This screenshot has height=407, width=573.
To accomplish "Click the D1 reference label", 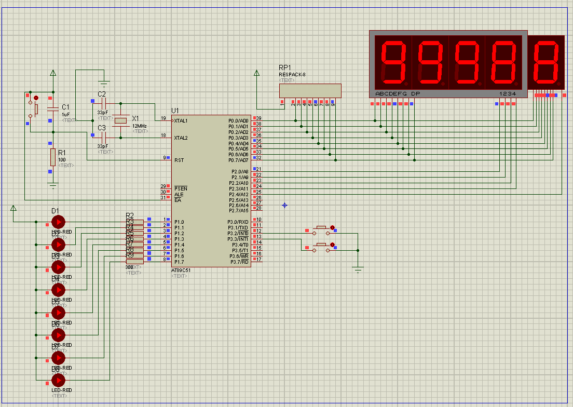I will tap(55, 211).
